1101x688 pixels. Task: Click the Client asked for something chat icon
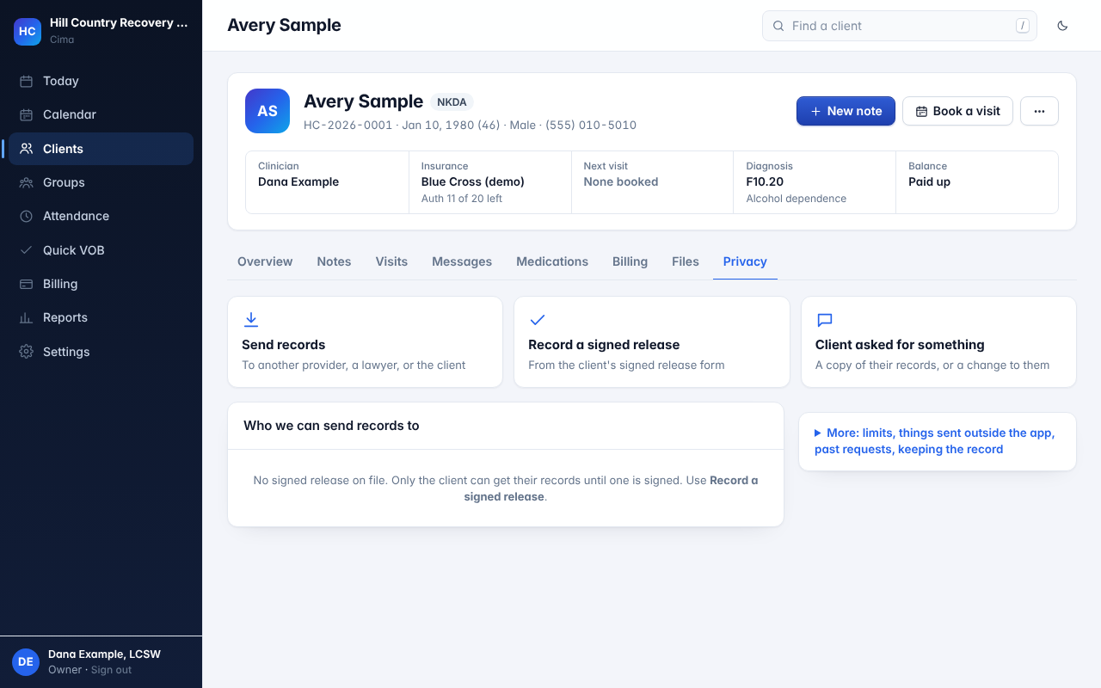(x=824, y=320)
